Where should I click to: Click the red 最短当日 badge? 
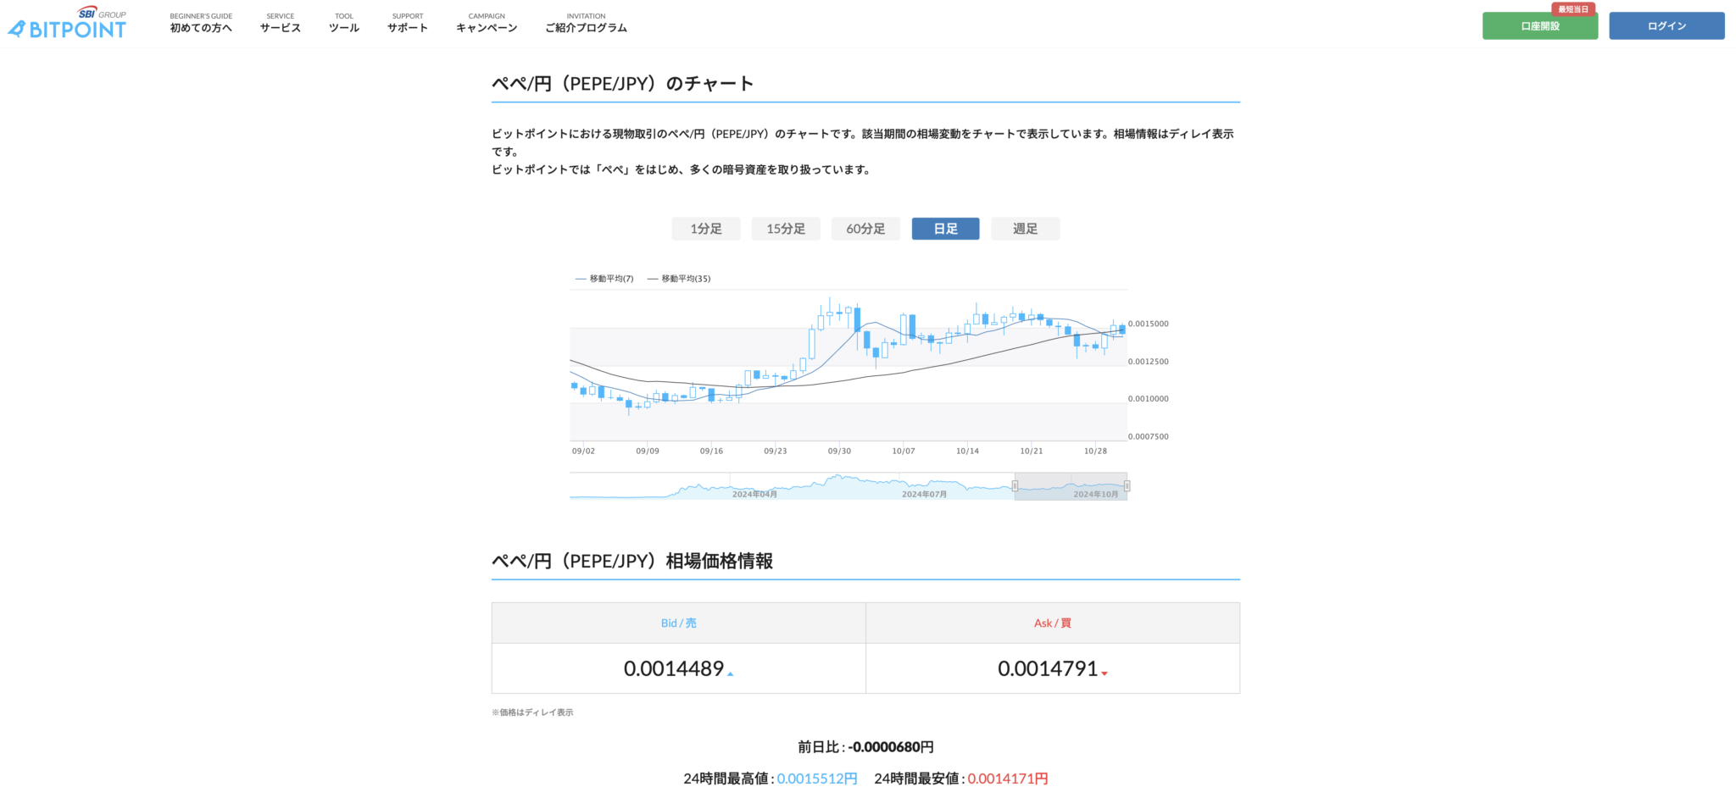coord(1572,9)
